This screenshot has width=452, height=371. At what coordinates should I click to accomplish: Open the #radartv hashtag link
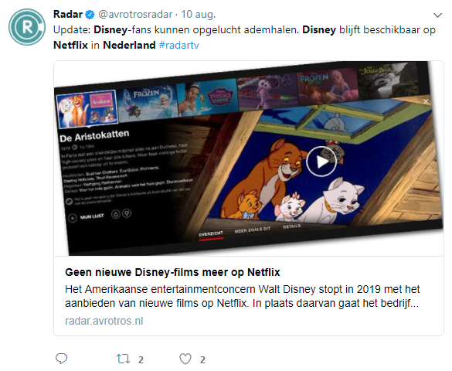pos(178,46)
